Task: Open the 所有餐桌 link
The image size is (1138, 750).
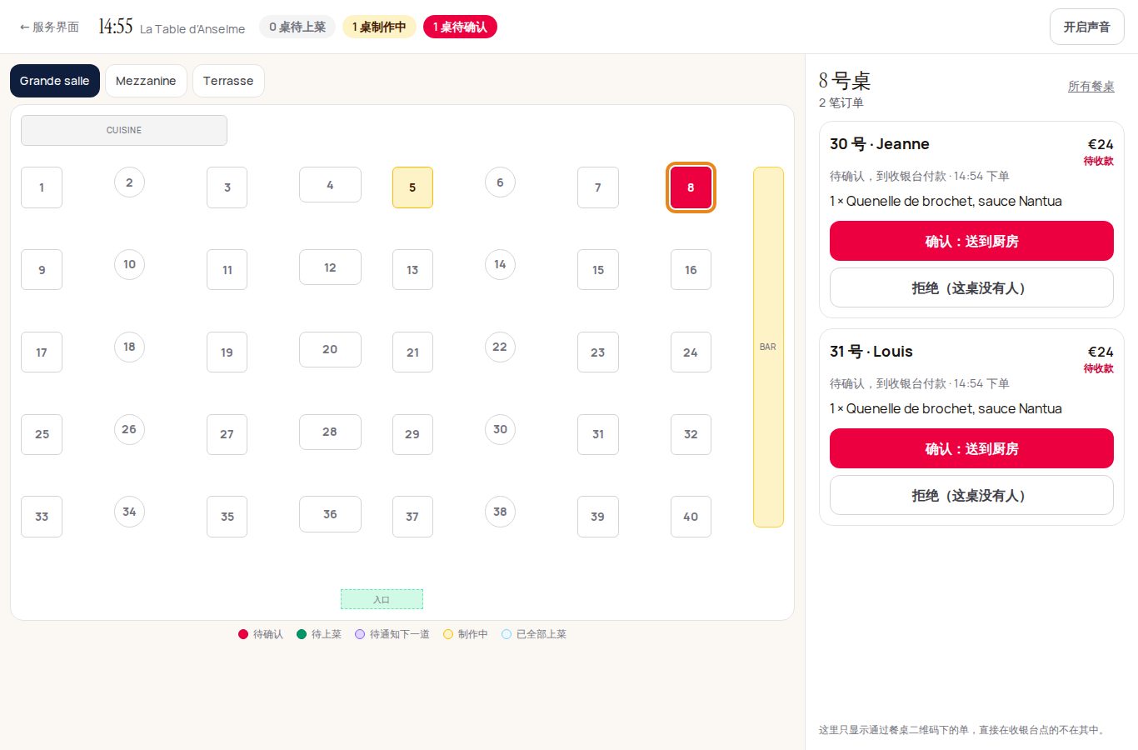Action: click(x=1091, y=87)
